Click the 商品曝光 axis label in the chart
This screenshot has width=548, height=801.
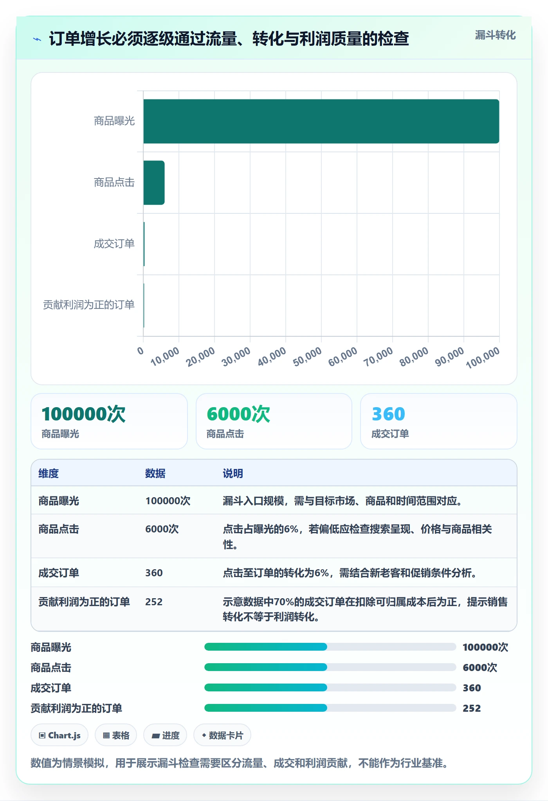pyautogui.click(x=114, y=121)
